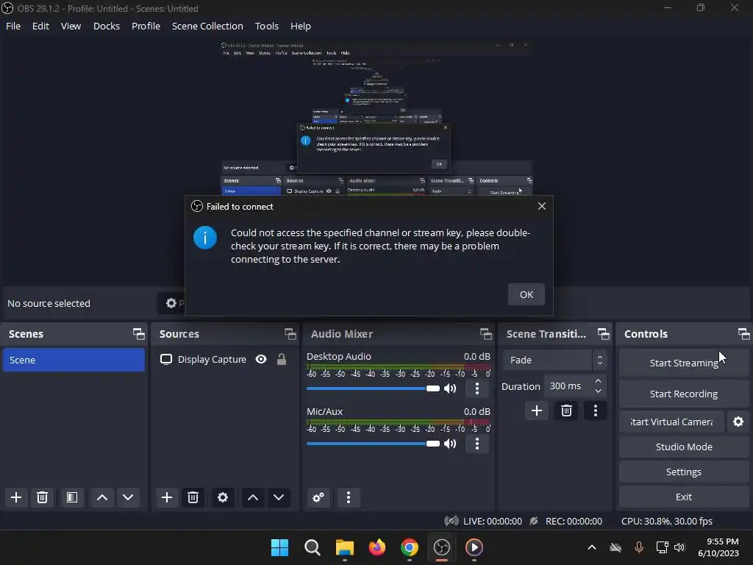Show hidden icons in the system tray

(592, 547)
